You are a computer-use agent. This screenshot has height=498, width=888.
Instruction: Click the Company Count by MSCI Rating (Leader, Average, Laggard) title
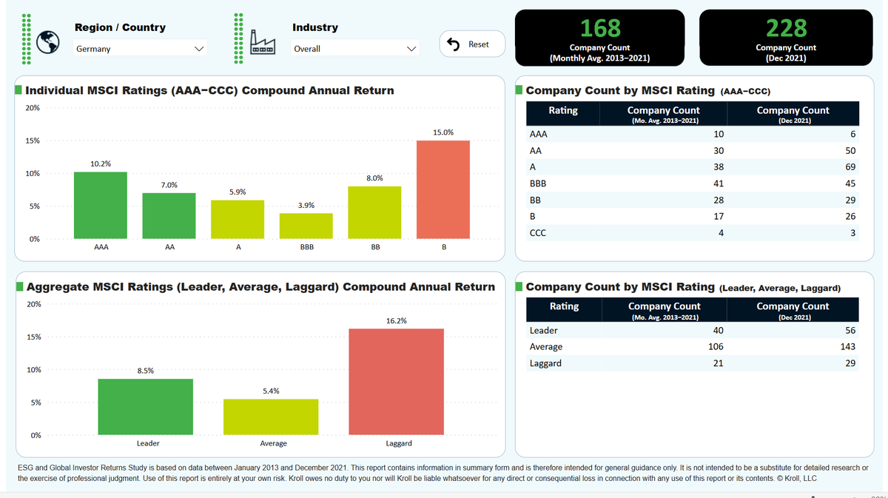click(683, 287)
